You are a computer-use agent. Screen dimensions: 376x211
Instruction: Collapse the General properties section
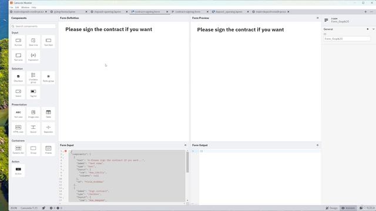374,29
